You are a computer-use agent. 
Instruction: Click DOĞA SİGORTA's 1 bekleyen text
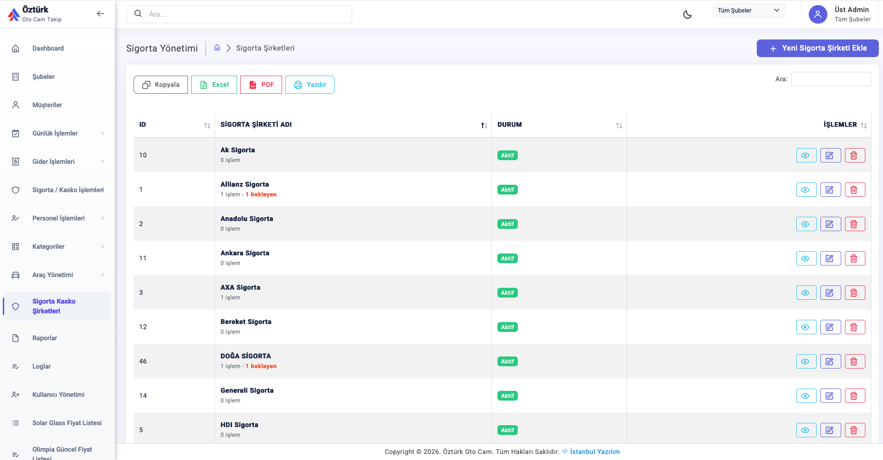pos(261,366)
